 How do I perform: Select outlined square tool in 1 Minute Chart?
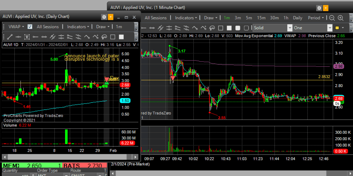click(221, 28)
